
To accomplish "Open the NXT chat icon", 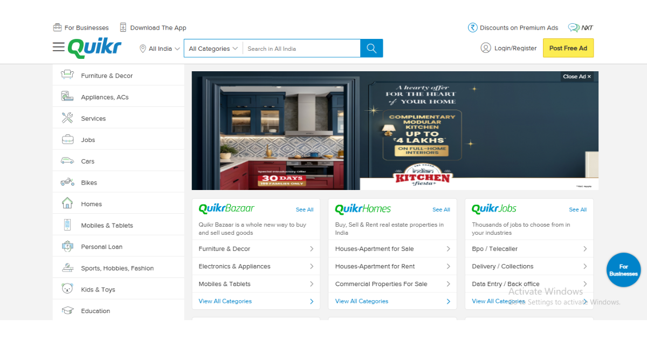I will [574, 28].
